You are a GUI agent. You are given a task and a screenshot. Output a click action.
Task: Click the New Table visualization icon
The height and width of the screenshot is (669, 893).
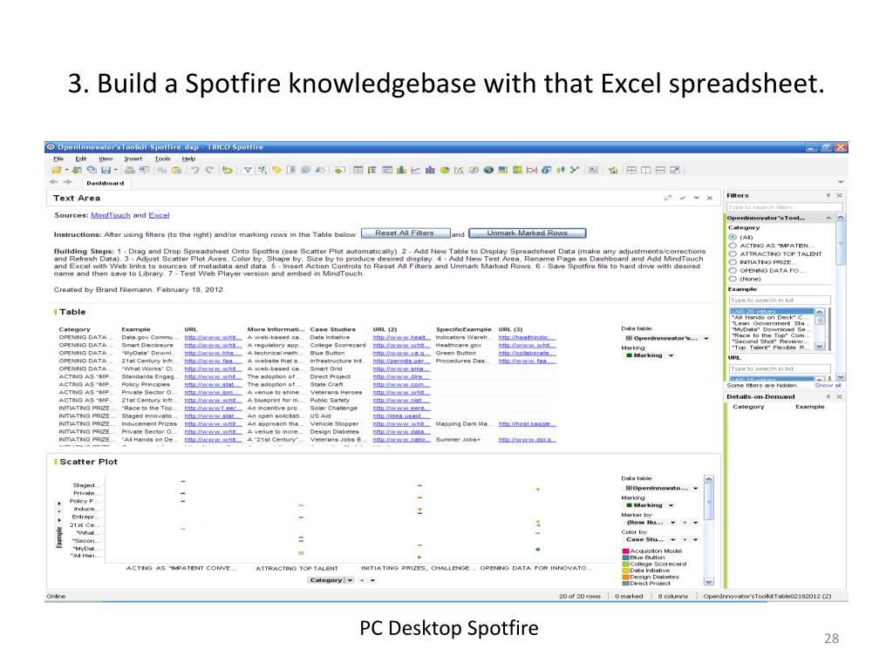[358, 170]
